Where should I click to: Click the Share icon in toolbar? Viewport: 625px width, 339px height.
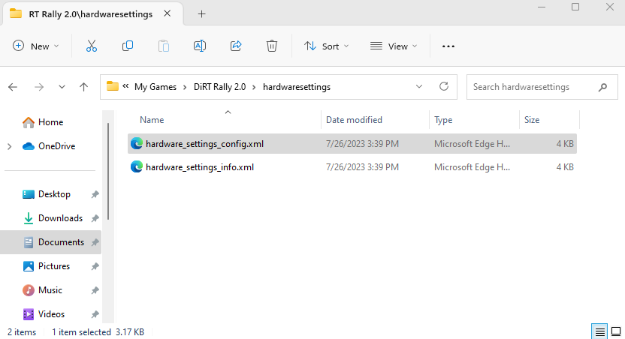[x=236, y=46]
